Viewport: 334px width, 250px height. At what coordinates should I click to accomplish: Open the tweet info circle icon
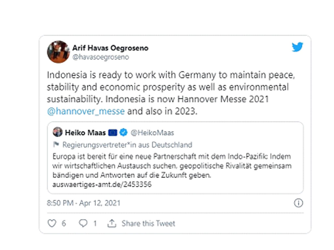click(298, 203)
